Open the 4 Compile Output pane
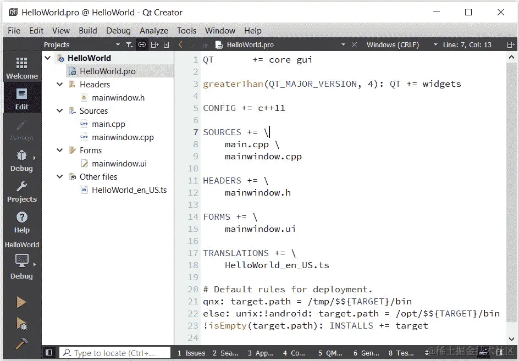 pos(294,353)
